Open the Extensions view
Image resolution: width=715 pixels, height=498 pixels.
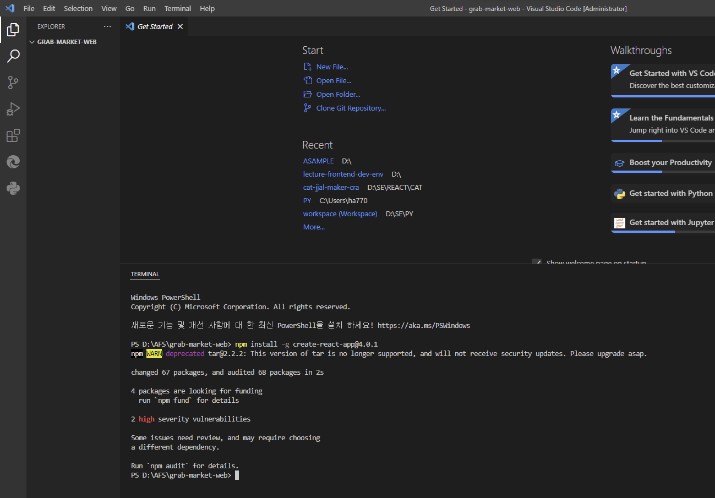(x=13, y=135)
